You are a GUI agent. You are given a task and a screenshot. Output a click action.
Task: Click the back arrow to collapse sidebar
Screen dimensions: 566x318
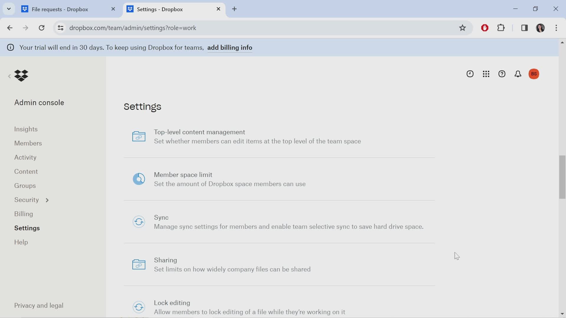pyautogui.click(x=9, y=76)
